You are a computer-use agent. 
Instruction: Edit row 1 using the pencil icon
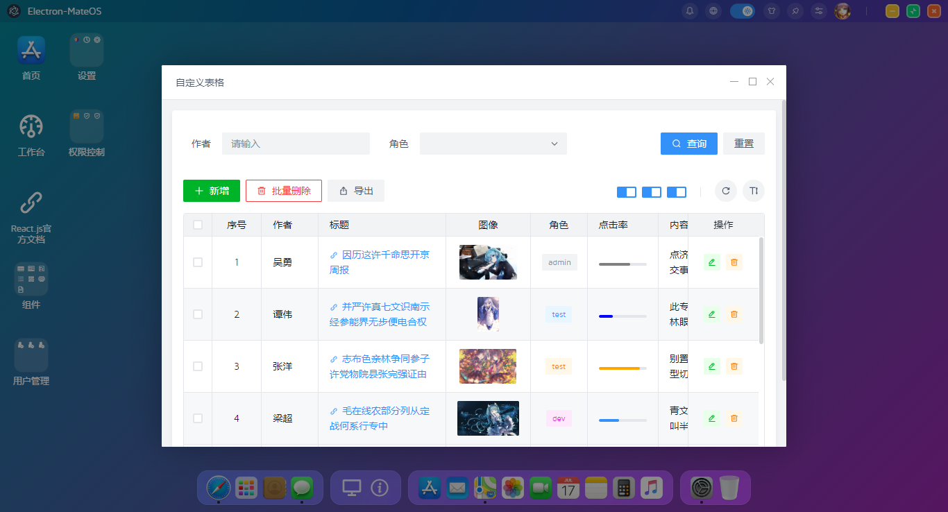tap(711, 262)
